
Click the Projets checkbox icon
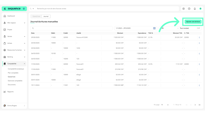point(5,30)
